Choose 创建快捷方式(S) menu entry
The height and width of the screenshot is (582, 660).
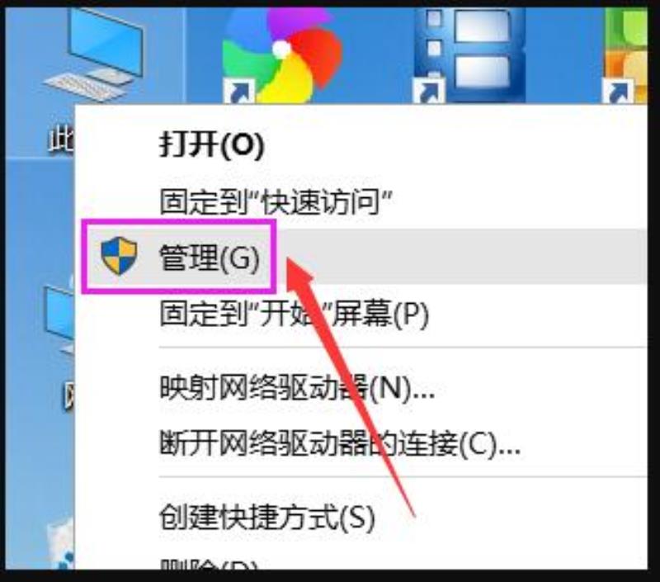pyautogui.click(x=266, y=517)
